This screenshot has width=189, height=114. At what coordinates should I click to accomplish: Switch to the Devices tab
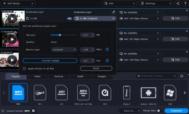59,76
